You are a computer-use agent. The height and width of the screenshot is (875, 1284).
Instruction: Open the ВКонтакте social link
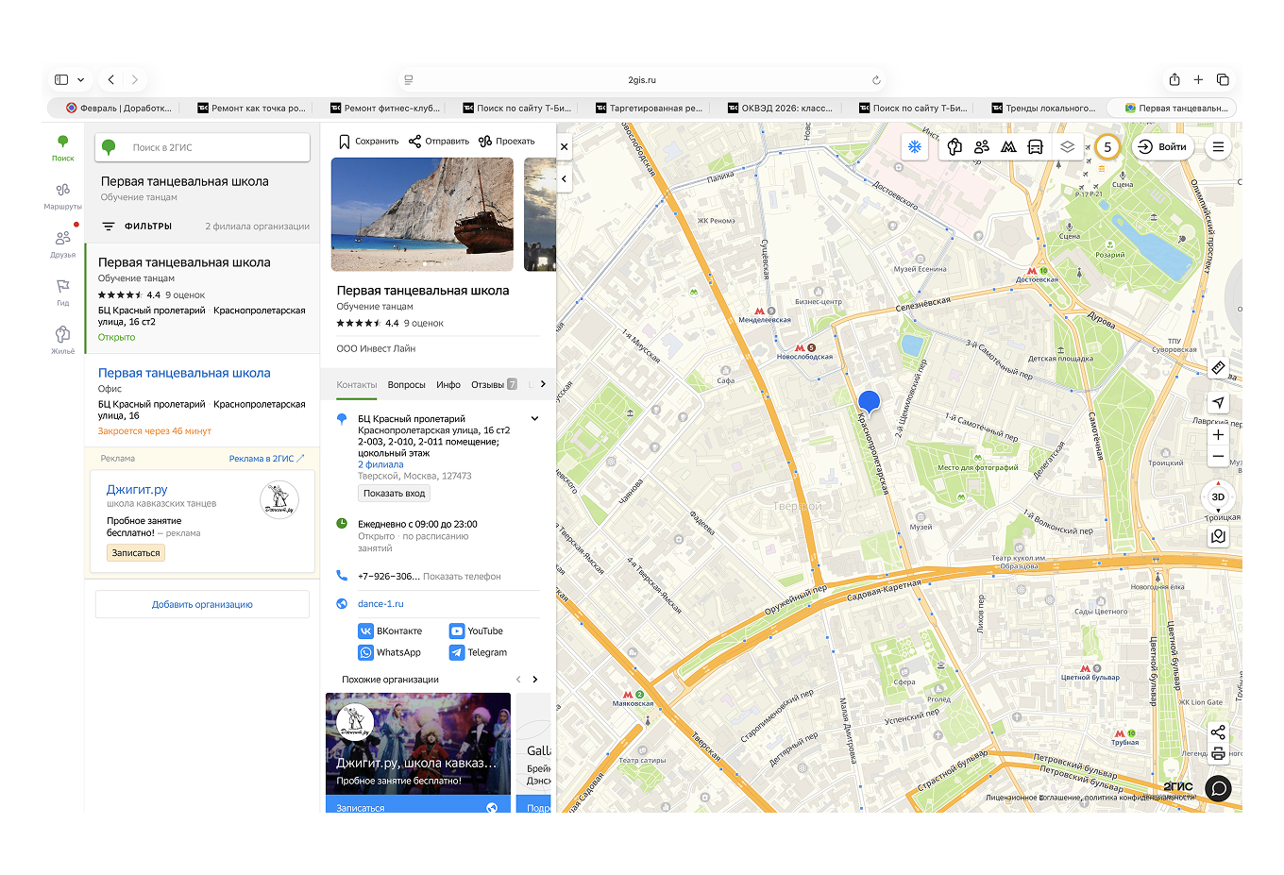coord(390,631)
